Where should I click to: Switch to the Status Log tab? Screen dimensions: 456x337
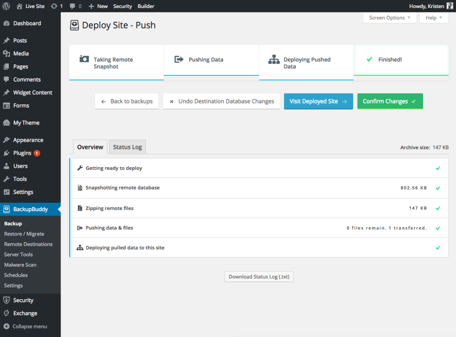point(127,147)
